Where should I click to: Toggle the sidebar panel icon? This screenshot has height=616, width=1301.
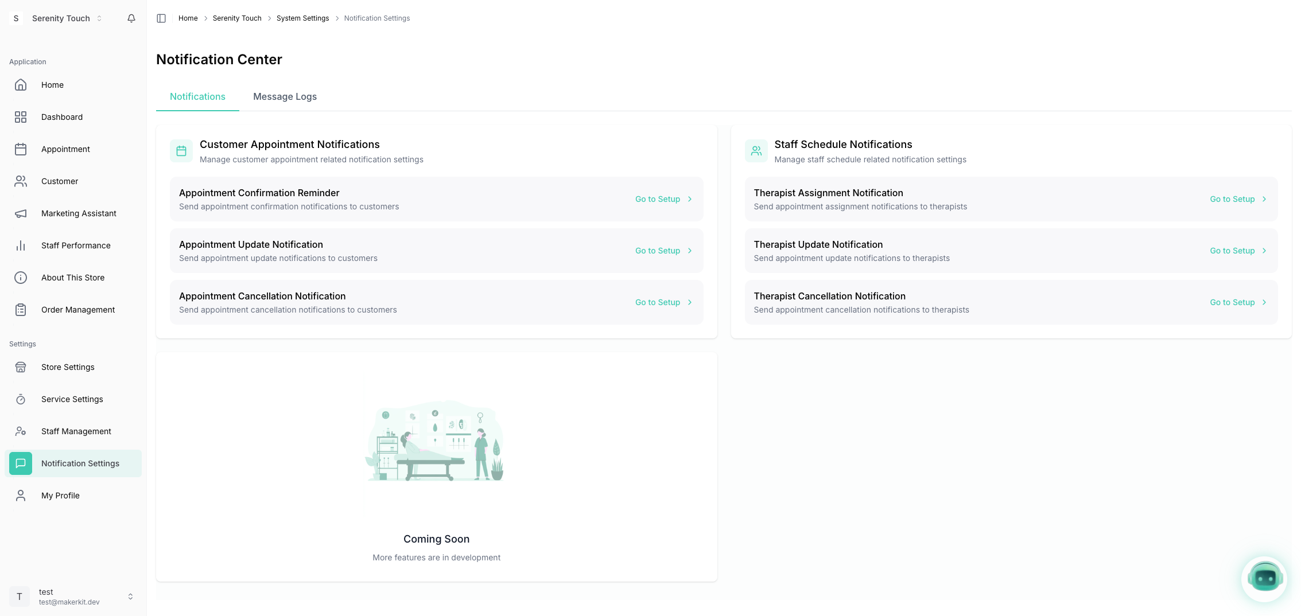click(161, 18)
